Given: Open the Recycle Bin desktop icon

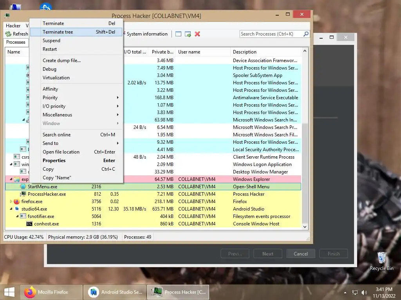Looking at the screenshot, I should pyautogui.click(x=381, y=261).
